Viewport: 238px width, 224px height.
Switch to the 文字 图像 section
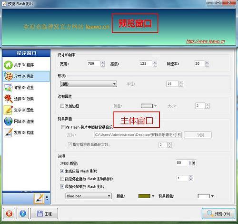[x=26, y=110]
